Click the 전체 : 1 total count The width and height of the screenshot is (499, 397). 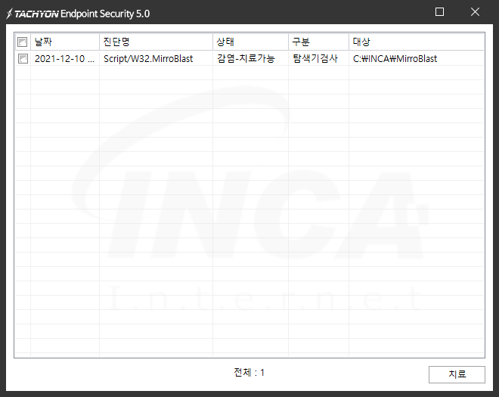point(249,372)
